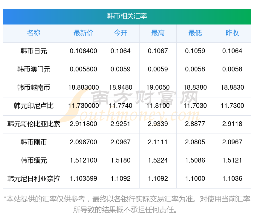The height and width of the screenshot is (219, 254).
Task: Select the 最高 column header
Action: coord(158,33)
